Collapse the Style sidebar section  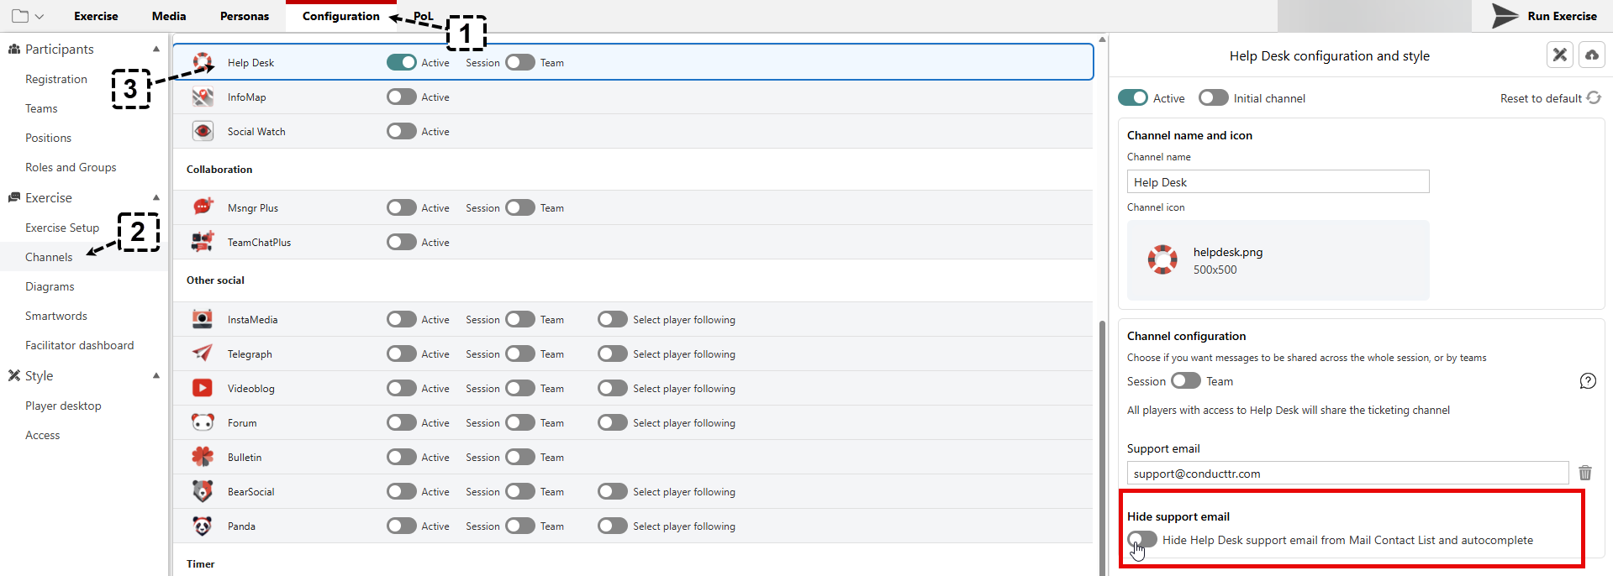(x=156, y=376)
